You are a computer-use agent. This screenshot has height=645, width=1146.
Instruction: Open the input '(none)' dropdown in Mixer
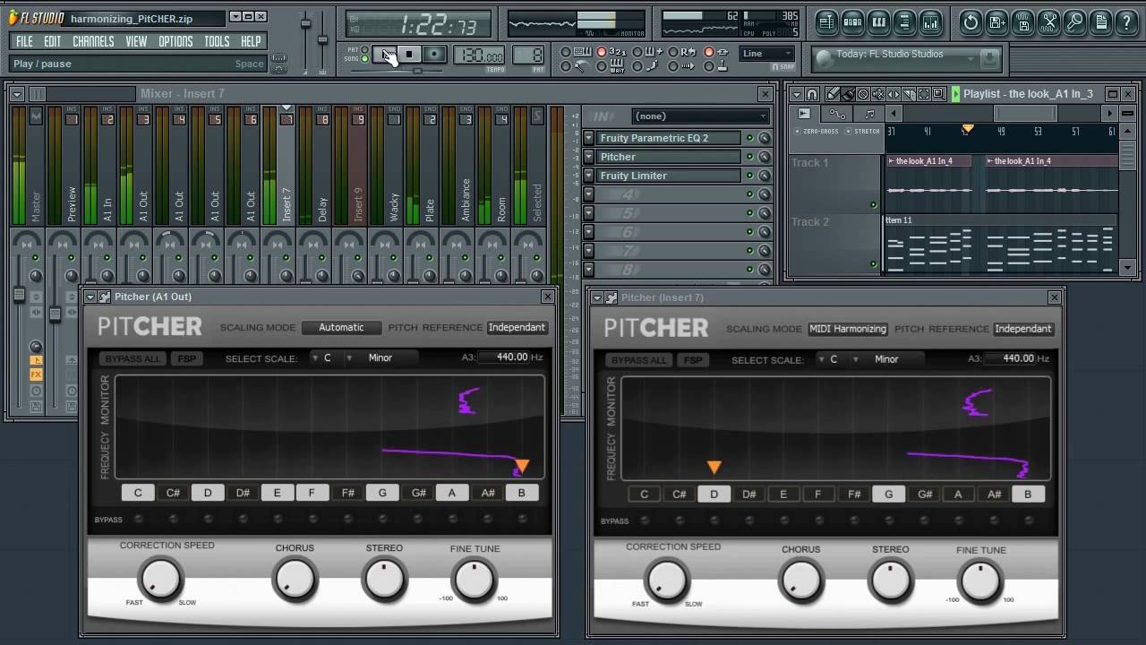click(701, 116)
